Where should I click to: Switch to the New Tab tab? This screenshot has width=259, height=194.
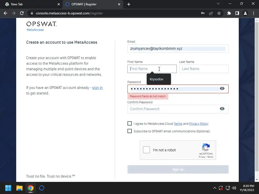pos(31,4)
